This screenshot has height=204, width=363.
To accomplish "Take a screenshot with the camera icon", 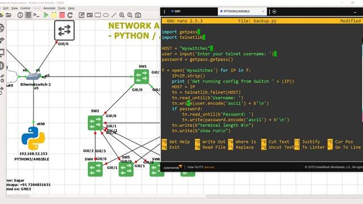I will click(138, 15).
